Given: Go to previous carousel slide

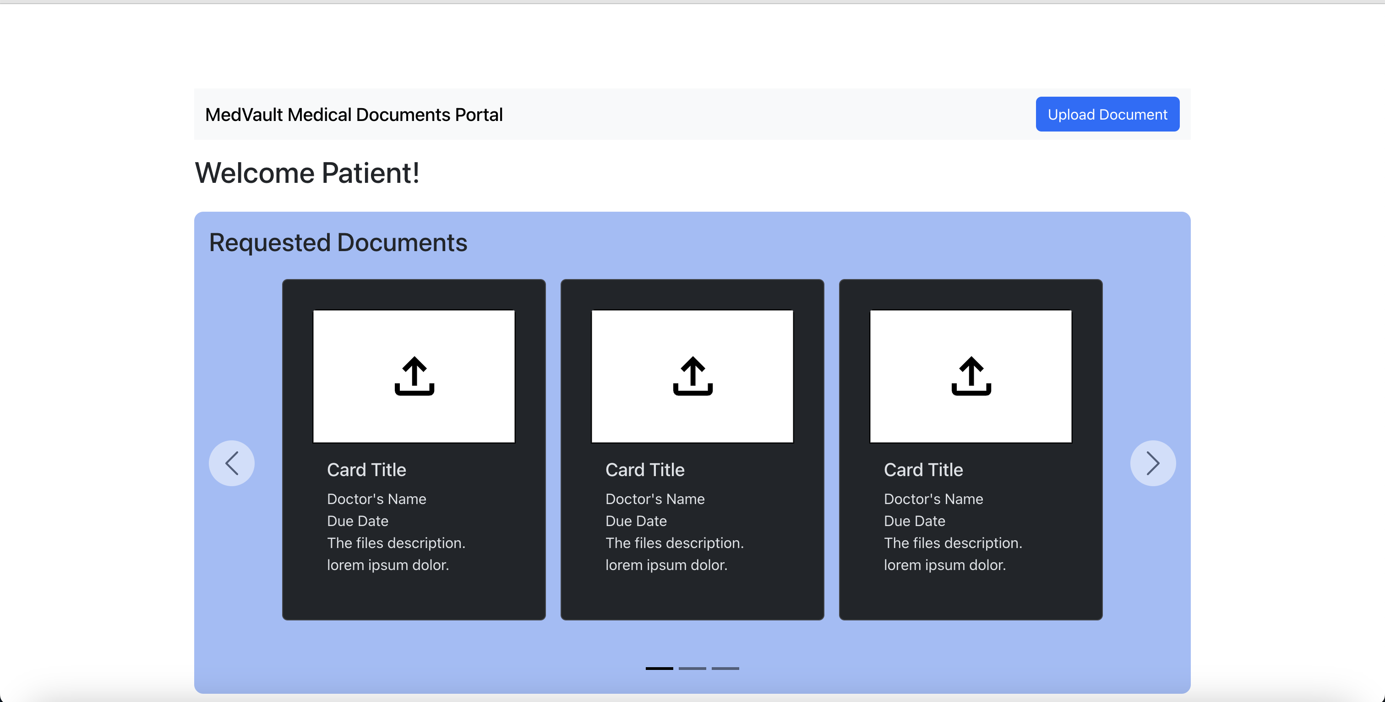Looking at the screenshot, I should coord(232,463).
